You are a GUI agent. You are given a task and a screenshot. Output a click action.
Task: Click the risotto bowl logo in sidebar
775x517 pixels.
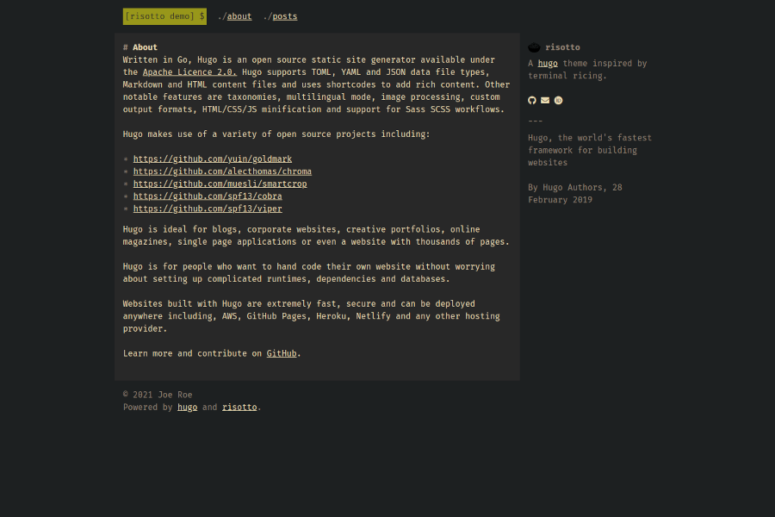(534, 47)
